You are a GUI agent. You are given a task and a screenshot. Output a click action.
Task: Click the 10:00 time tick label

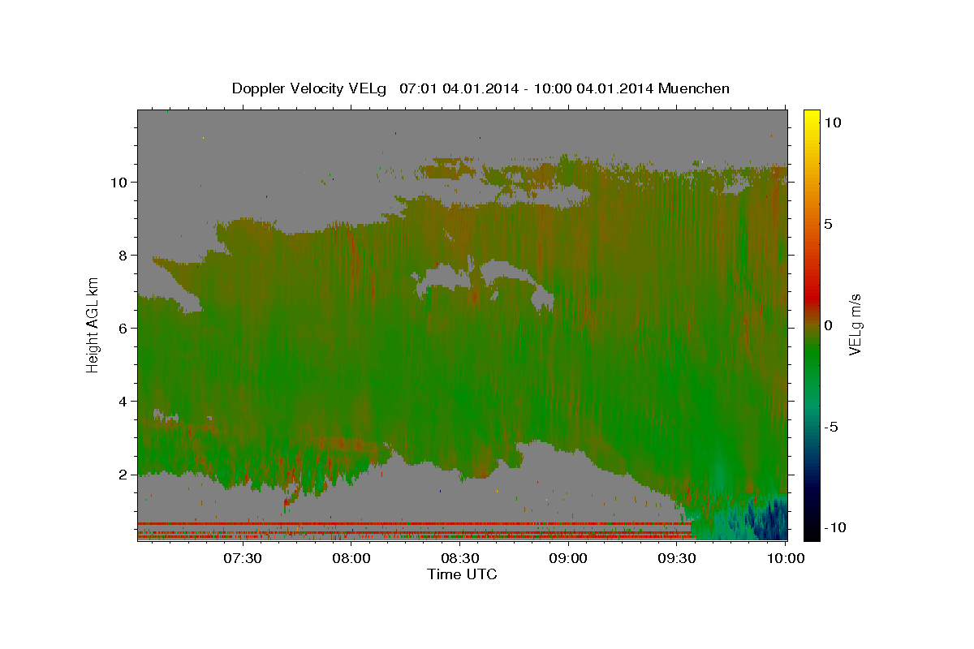[785, 558]
